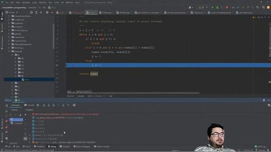This screenshot has width=271, height=152.
Task: Open the Tools menu
Action: (56, 3)
